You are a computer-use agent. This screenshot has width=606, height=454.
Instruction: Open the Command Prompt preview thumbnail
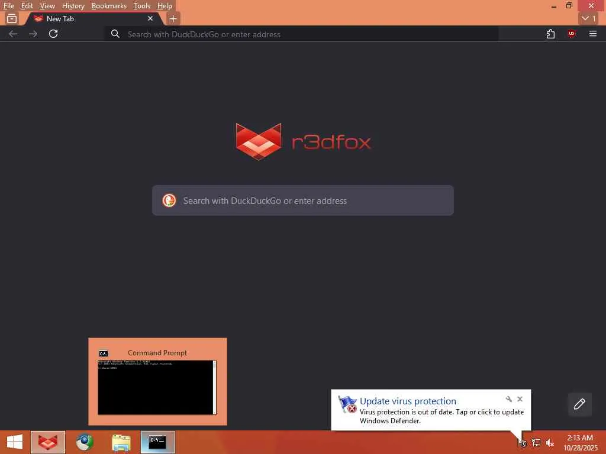tap(157, 387)
